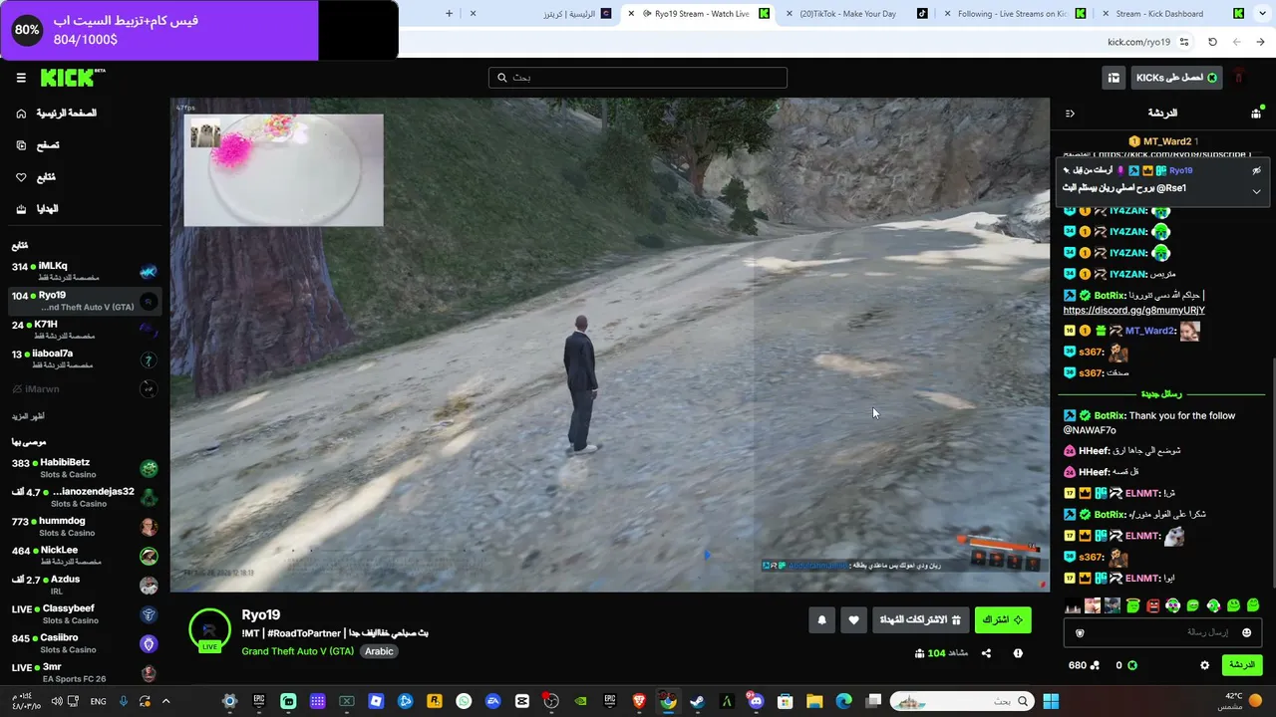1276x717 pixels.
Task: Open the discord.gg link in chat
Action: click(x=1134, y=310)
